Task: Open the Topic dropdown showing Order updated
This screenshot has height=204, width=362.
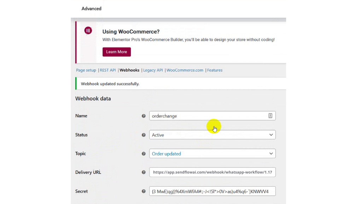Action: (x=212, y=154)
